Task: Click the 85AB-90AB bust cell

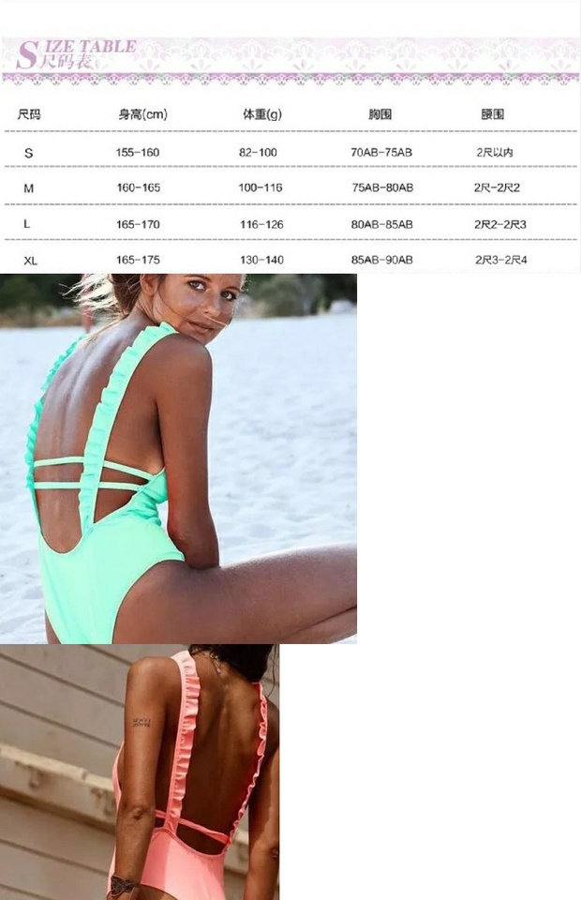Action: pos(382,260)
